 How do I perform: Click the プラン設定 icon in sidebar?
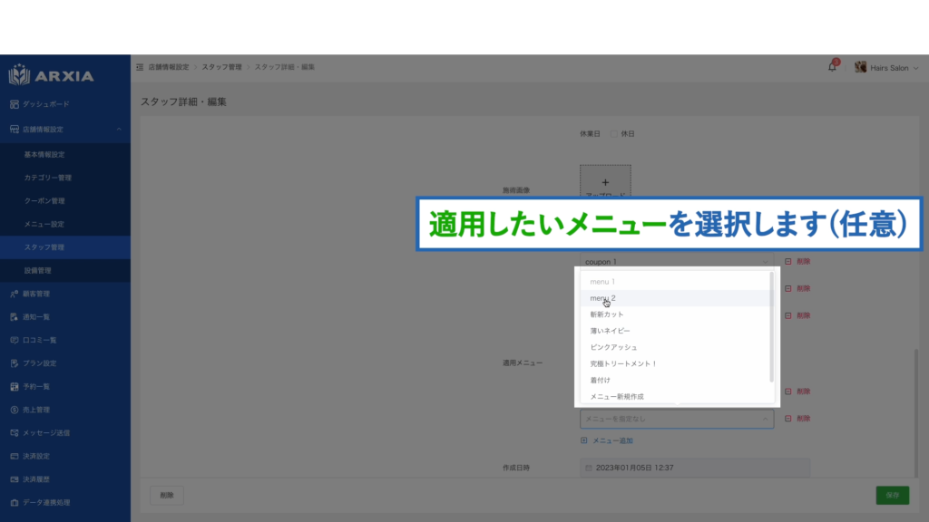coord(15,363)
